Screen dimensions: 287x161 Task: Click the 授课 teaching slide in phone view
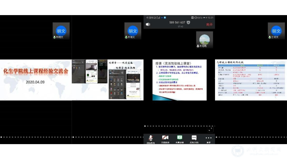(179, 80)
